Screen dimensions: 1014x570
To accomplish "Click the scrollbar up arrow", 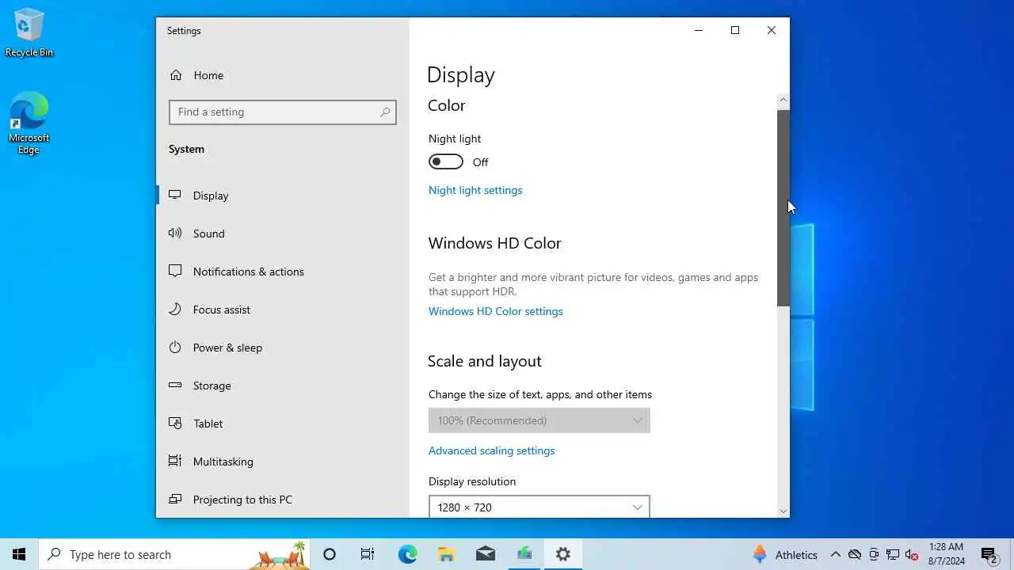I will [x=783, y=100].
